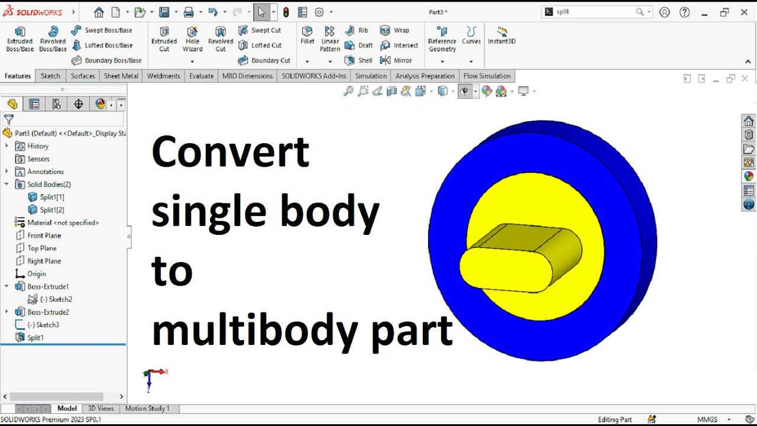757x426 pixels.
Task: Select the Mirror tool
Action: pos(396,60)
